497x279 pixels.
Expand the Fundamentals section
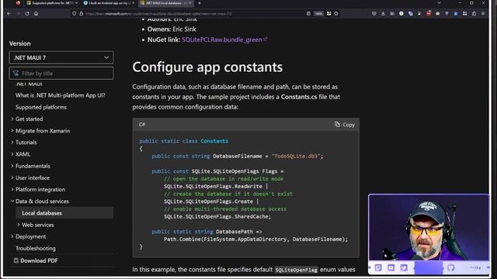coord(12,166)
